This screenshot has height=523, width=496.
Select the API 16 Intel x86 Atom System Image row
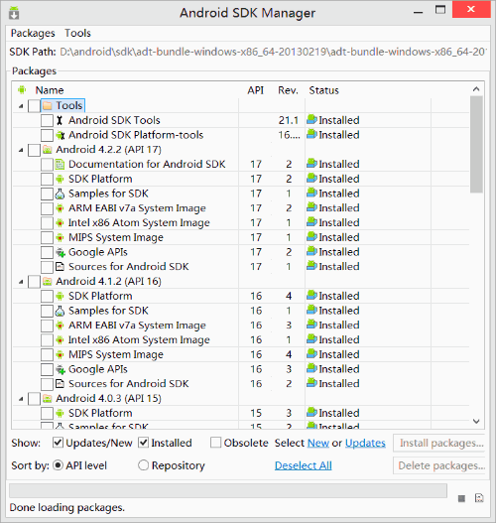click(x=241, y=339)
